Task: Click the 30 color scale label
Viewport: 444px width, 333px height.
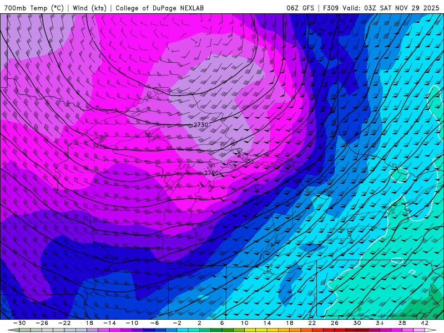Action: point(357,323)
